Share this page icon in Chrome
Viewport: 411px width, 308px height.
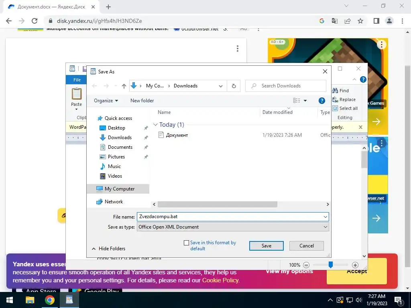tap(348, 21)
